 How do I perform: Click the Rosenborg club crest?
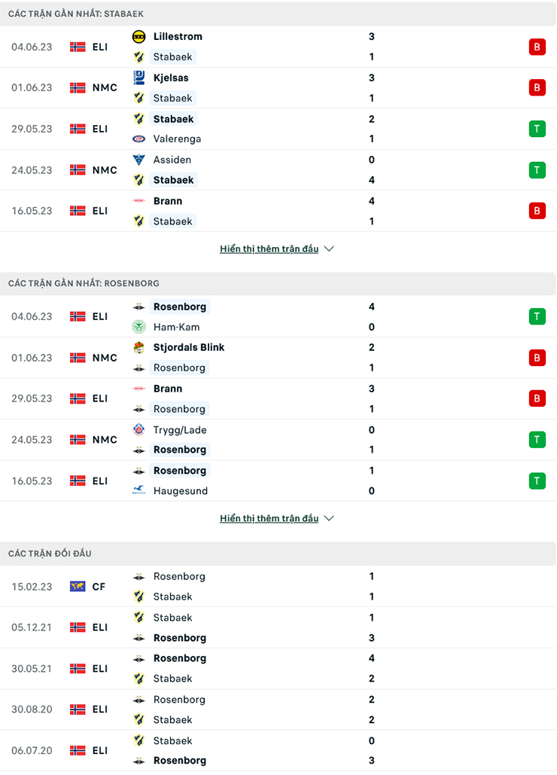coord(139,307)
